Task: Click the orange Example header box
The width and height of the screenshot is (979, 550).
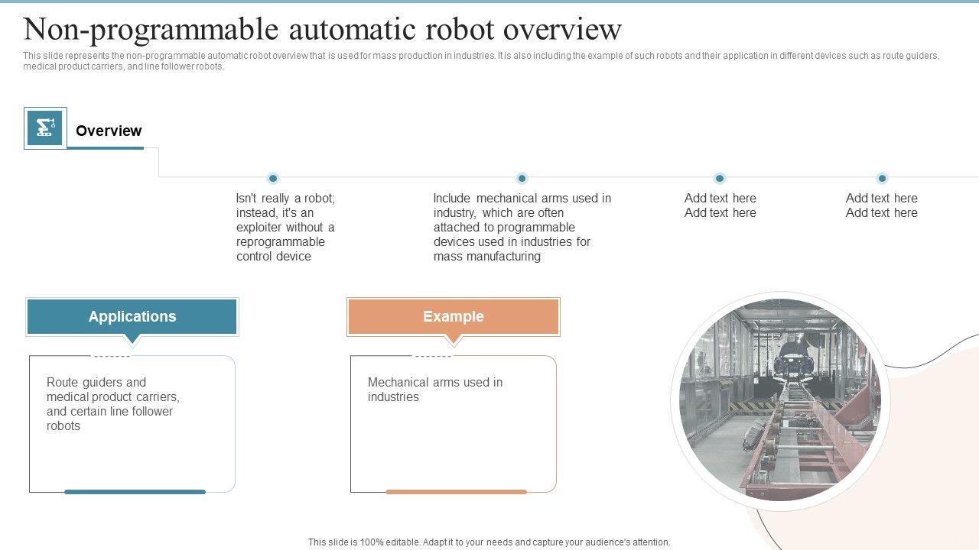Action: click(454, 317)
